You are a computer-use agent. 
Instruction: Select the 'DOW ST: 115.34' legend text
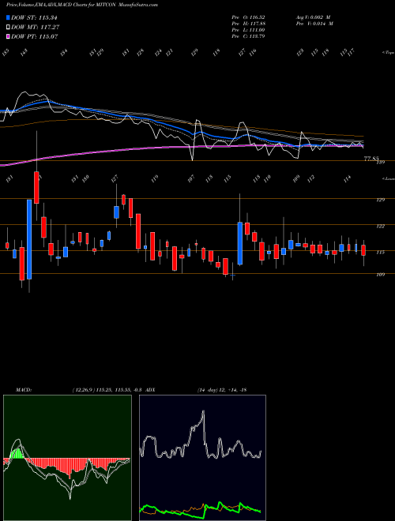tap(34, 17)
